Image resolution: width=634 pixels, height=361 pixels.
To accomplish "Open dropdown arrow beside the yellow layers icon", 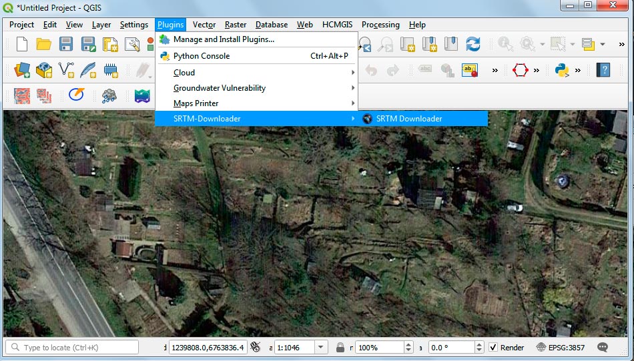I will coord(603,44).
